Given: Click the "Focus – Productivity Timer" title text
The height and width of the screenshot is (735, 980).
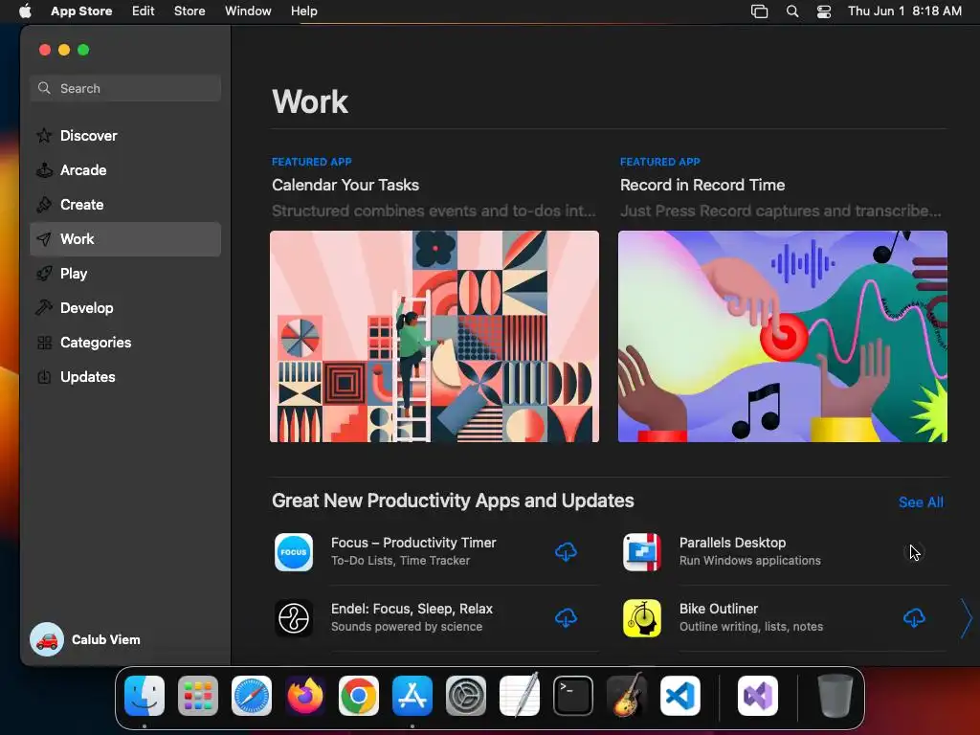Looking at the screenshot, I should coord(413,543).
